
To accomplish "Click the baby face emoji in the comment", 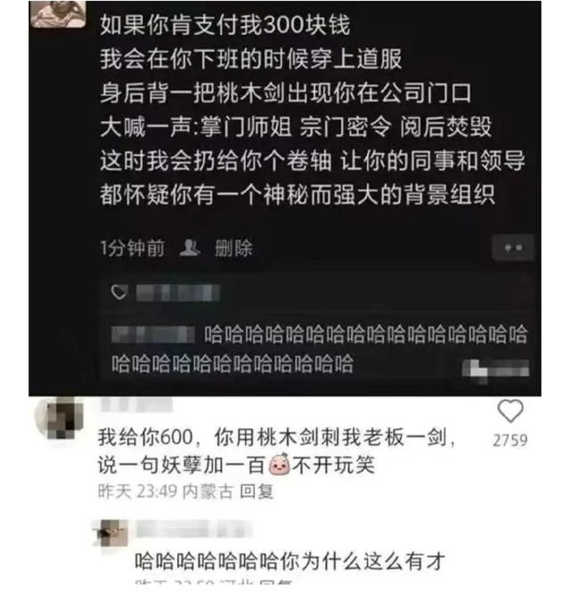I will [x=280, y=464].
